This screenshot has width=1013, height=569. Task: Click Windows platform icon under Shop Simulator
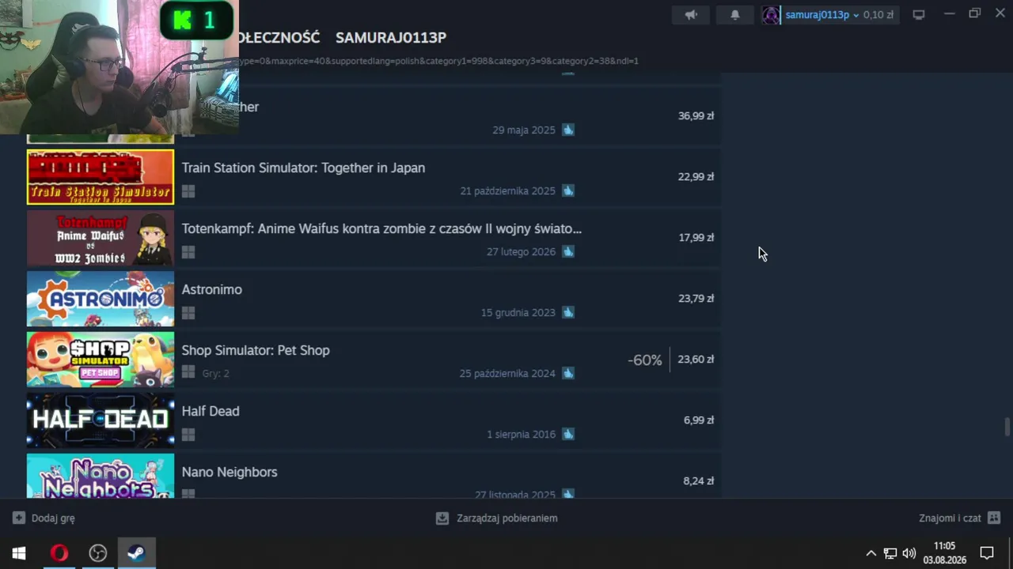[x=188, y=371]
